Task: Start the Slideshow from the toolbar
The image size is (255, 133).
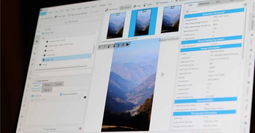Action: 162,3
